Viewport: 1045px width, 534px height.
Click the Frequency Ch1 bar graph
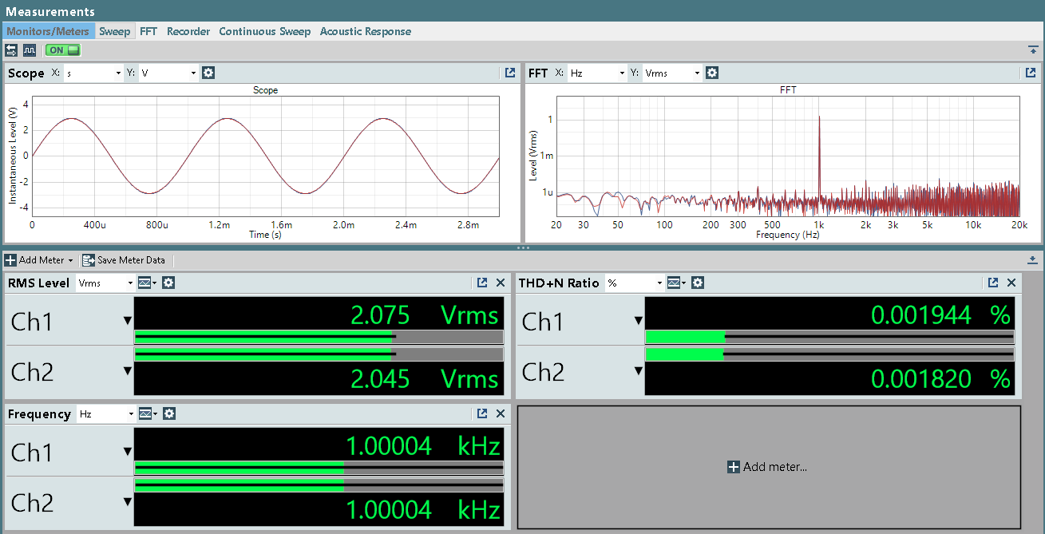pos(319,467)
